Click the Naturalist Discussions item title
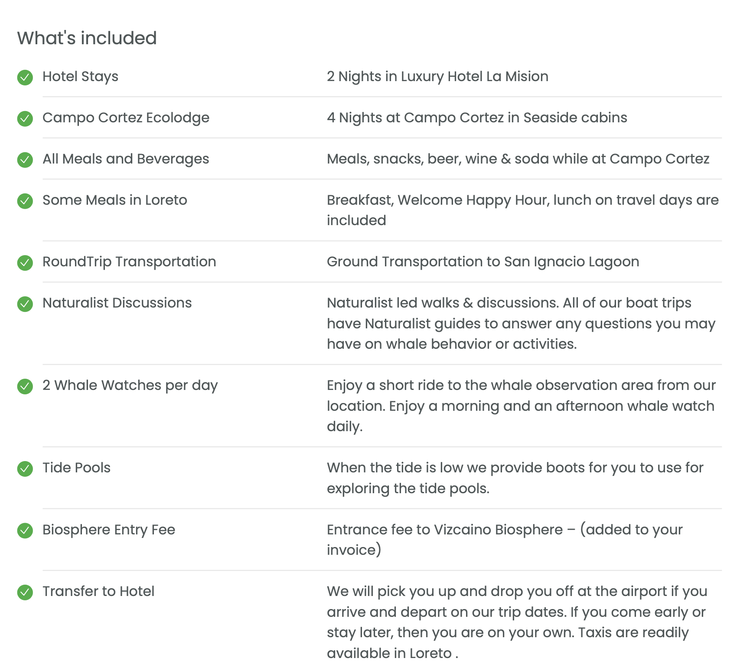 (x=117, y=303)
